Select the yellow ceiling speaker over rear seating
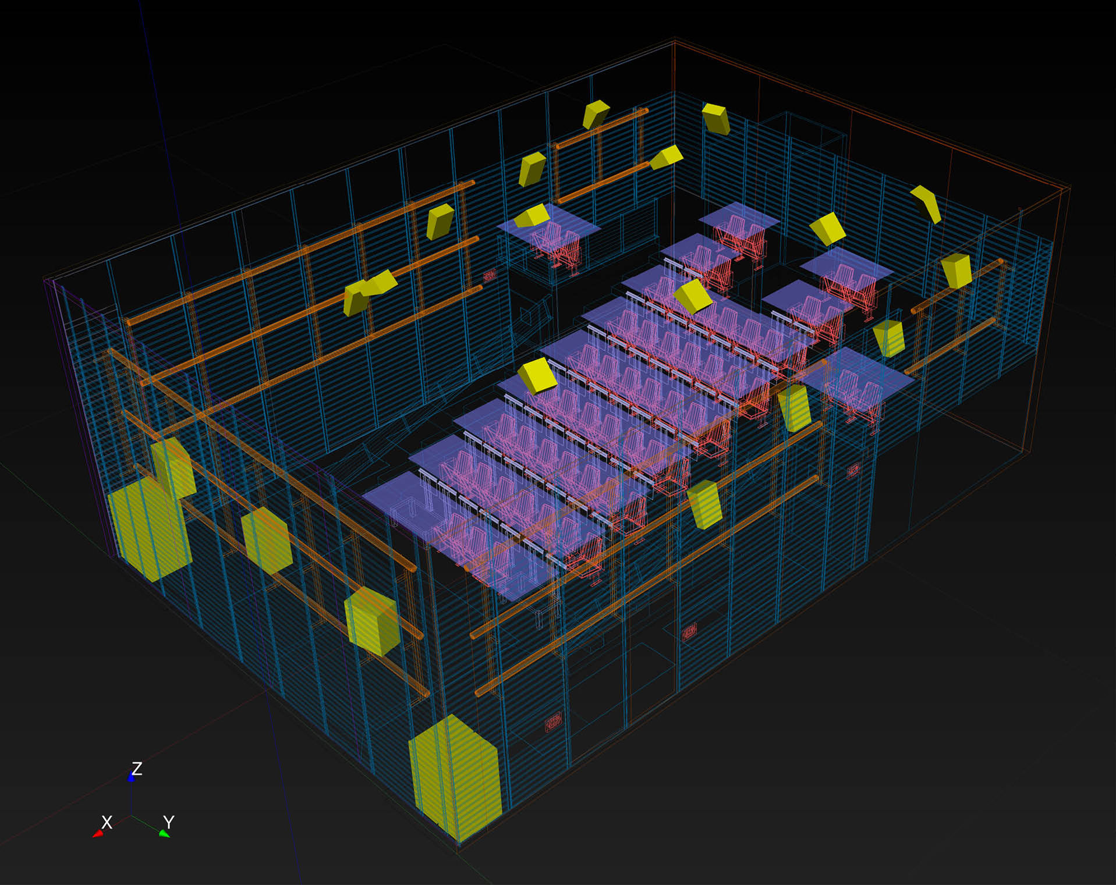This screenshot has height=885, width=1116. tap(692, 296)
